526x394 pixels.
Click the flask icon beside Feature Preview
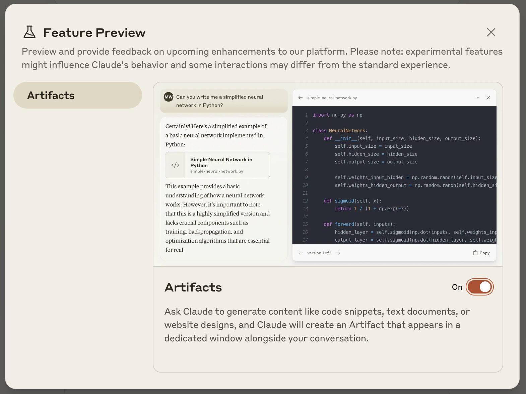click(x=29, y=32)
